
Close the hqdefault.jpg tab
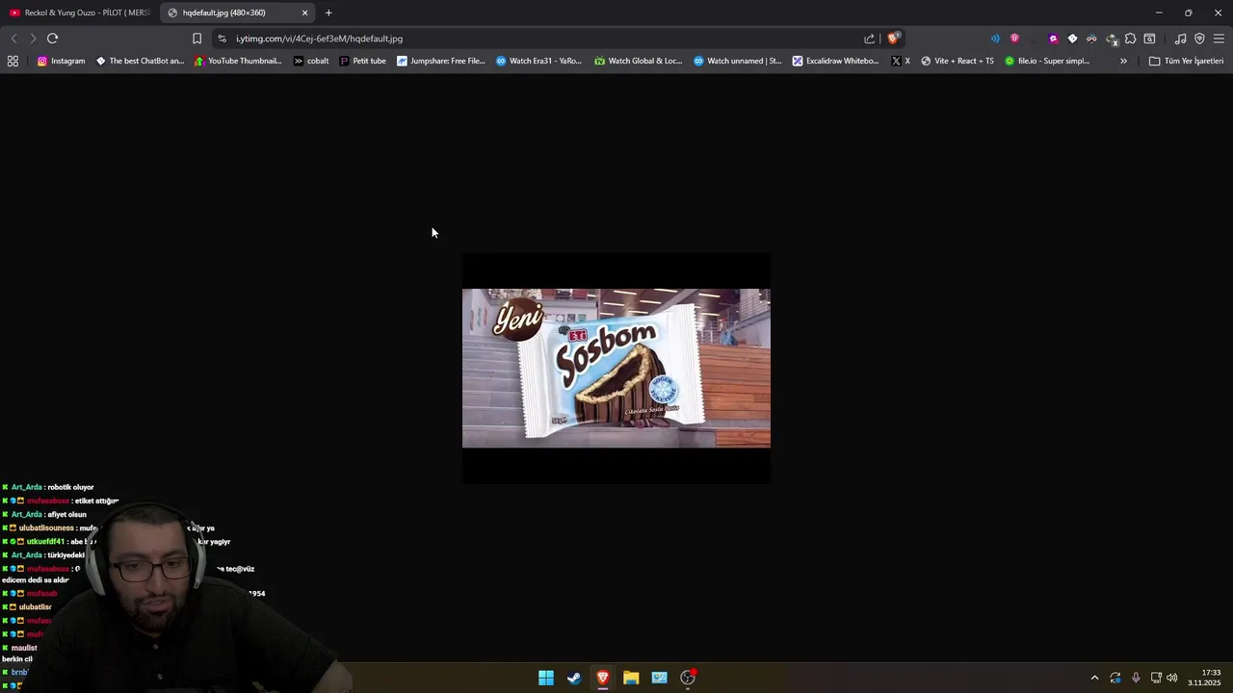pos(305,13)
